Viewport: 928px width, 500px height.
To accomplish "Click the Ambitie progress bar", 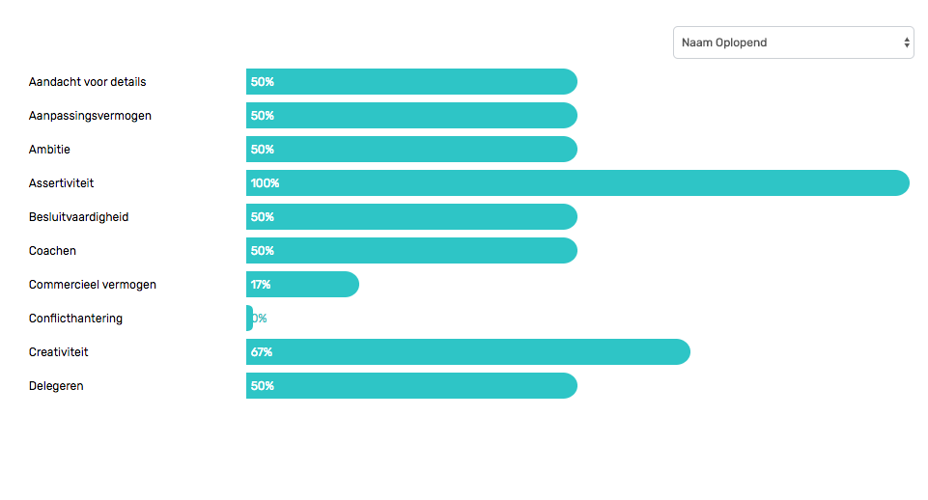I will click(411, 149).
